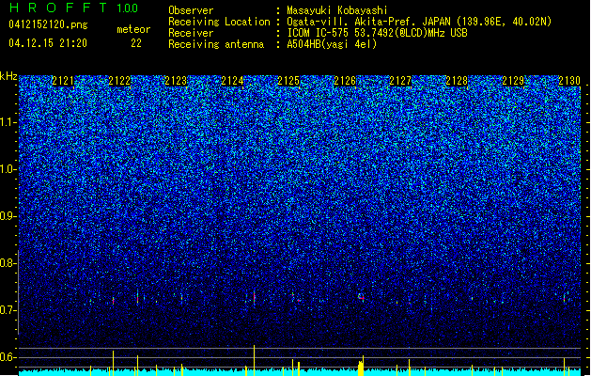Click the Receiving antenna label

click(x=216, y=44)
